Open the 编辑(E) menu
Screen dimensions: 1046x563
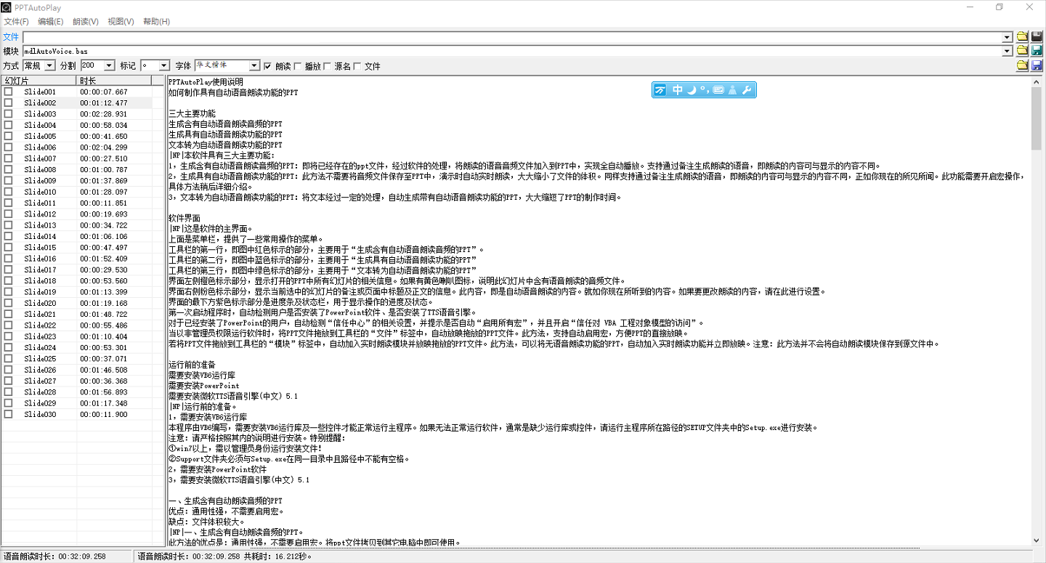pyautogui.click(x=50, y=21)
